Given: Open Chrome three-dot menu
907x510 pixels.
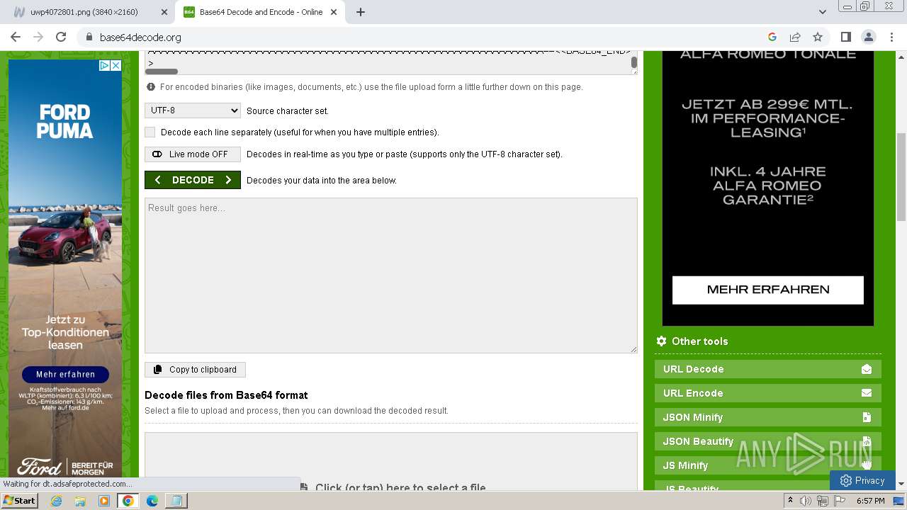Looking at the screenshot, I should [x=891, y=37].
